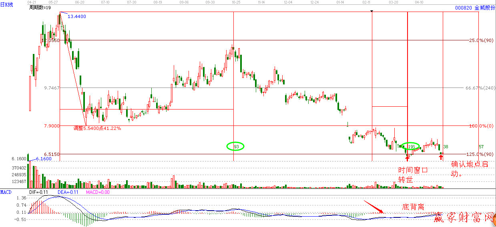Click the red up arrow above 时间窗口
This screenshot has width=496, height=227.
pyautogui.click(x=408, y=158)
